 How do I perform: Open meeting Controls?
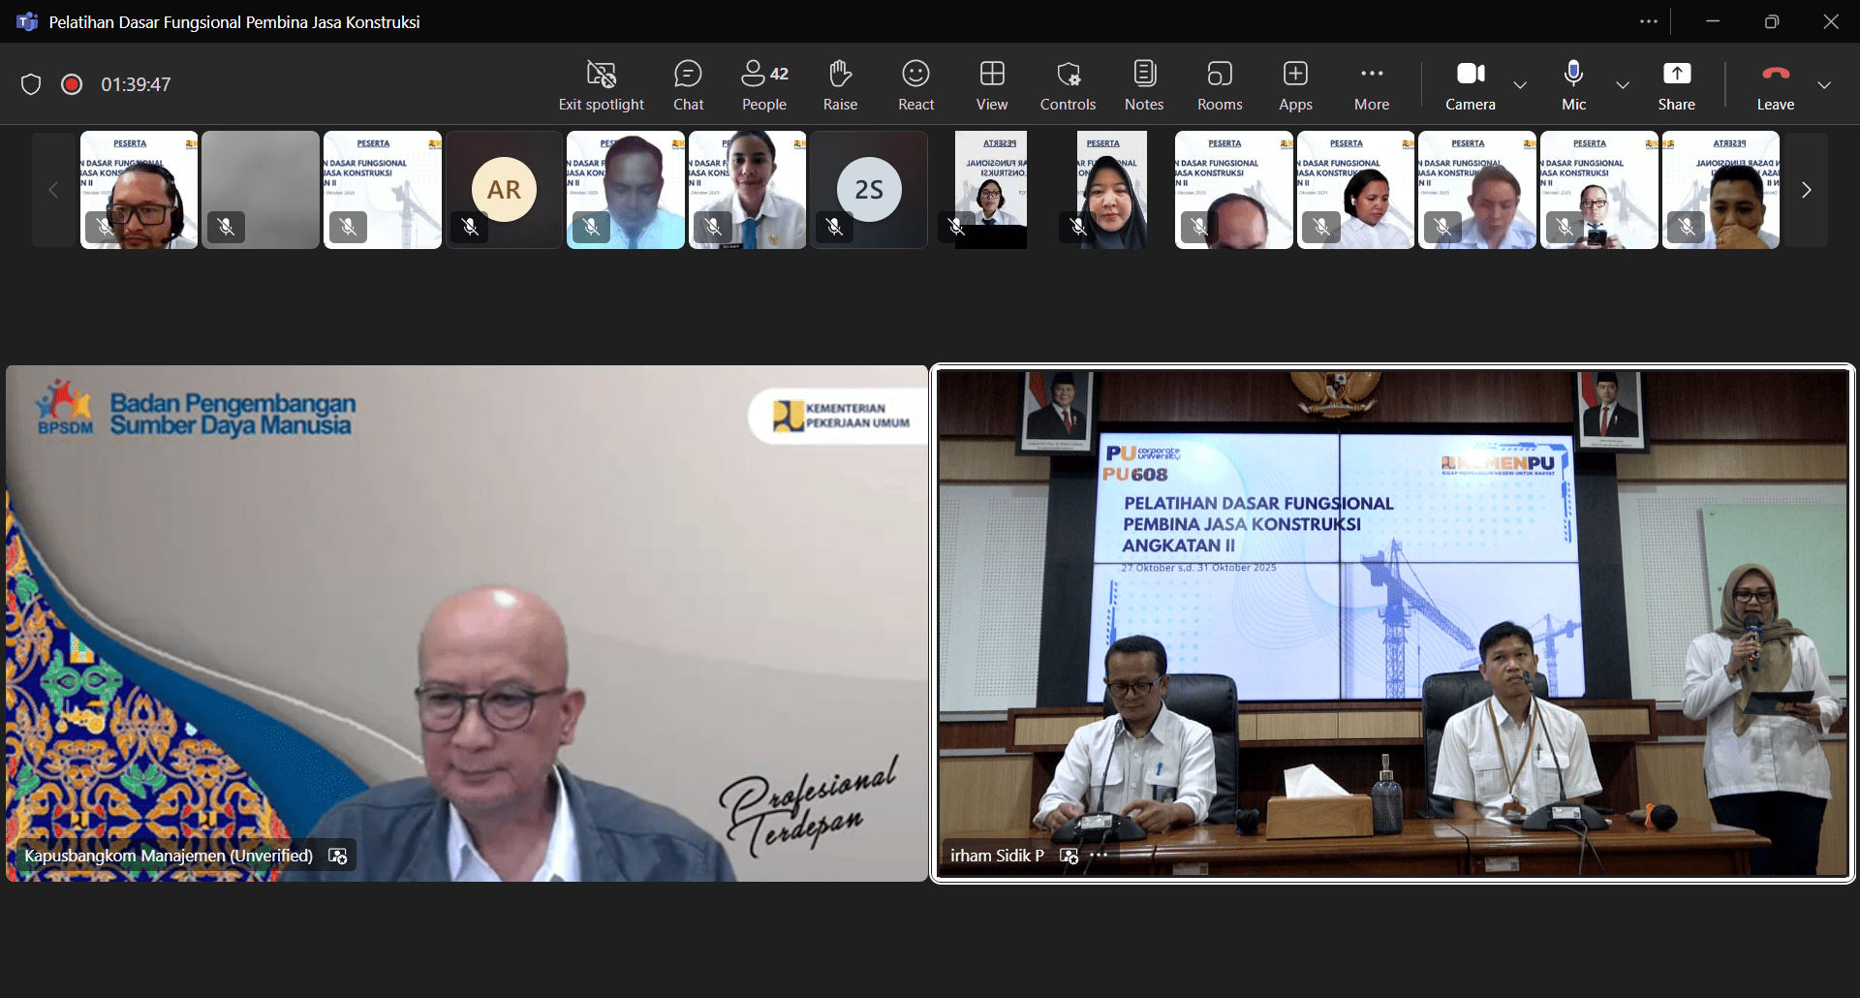[1068, 85]
